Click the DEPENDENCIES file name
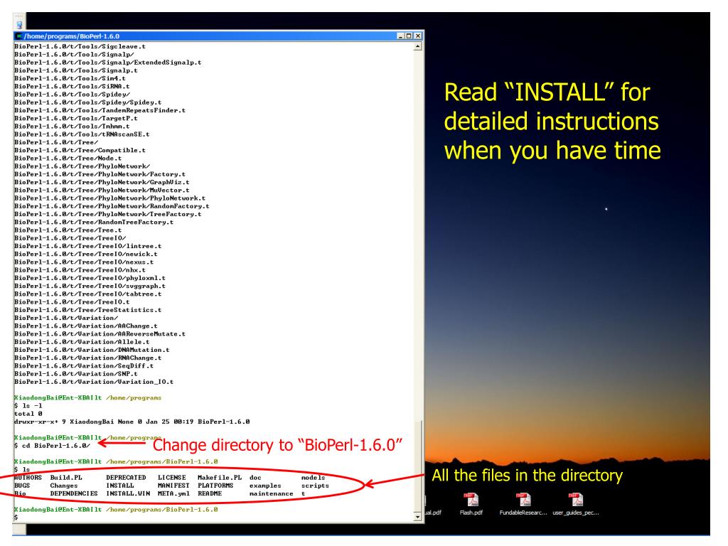 pos(74,493)
